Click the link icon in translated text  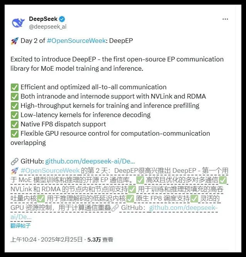pos(115,208)
